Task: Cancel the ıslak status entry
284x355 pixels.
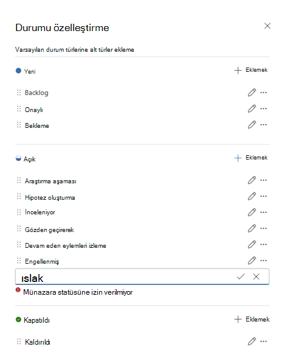Action: [256, 276]
